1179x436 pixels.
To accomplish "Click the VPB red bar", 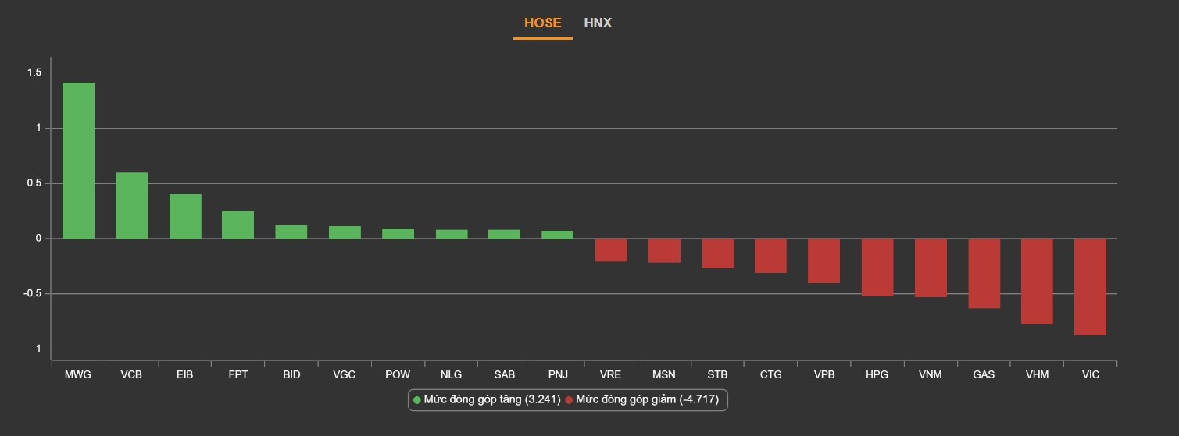I will pyautogui.click(x=824, y=261).
